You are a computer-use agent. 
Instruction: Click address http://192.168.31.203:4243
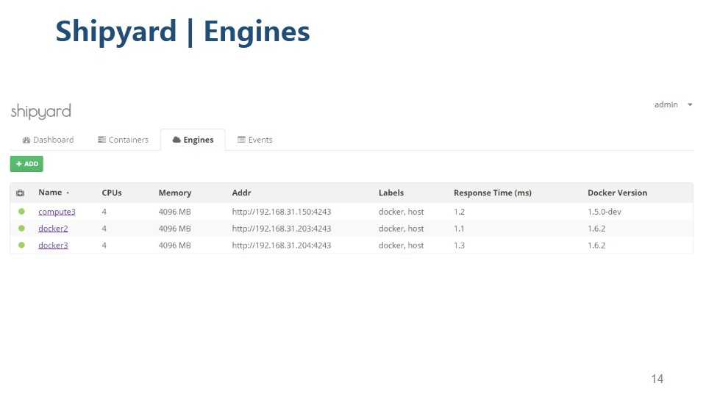282,228
